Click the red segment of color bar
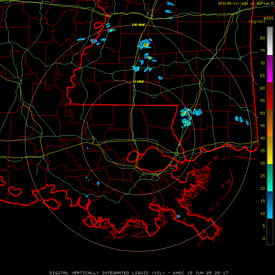The height and width of the screenshot is (275, 275). [270, 96]
